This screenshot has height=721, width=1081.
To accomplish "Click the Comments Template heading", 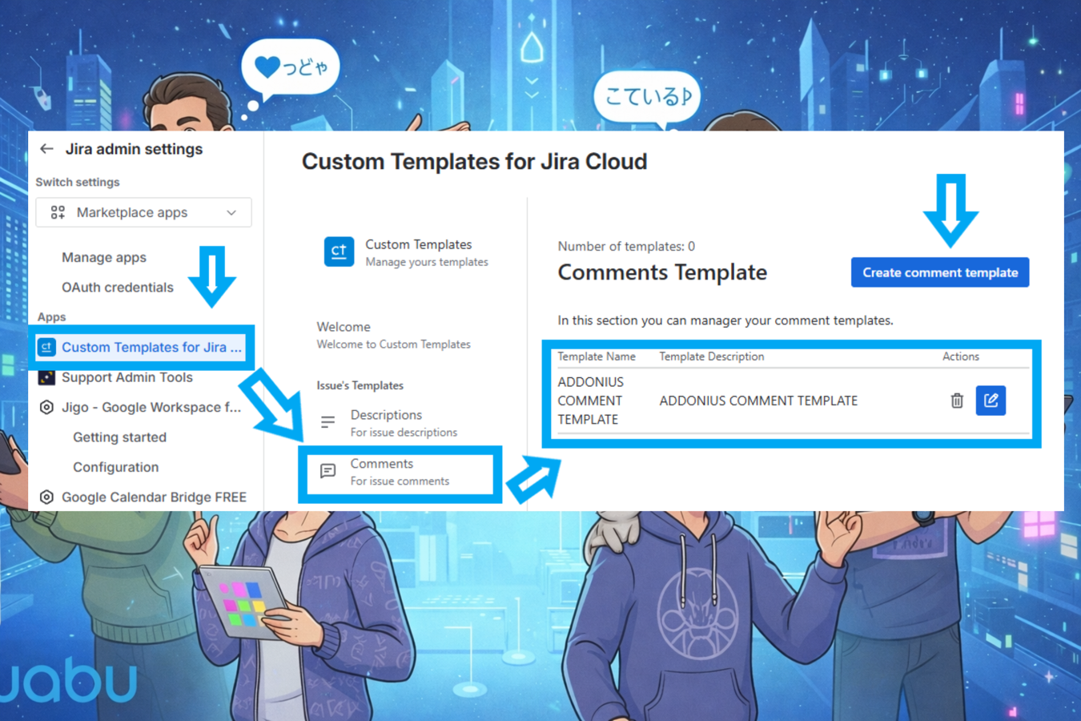I will (662, 272).
